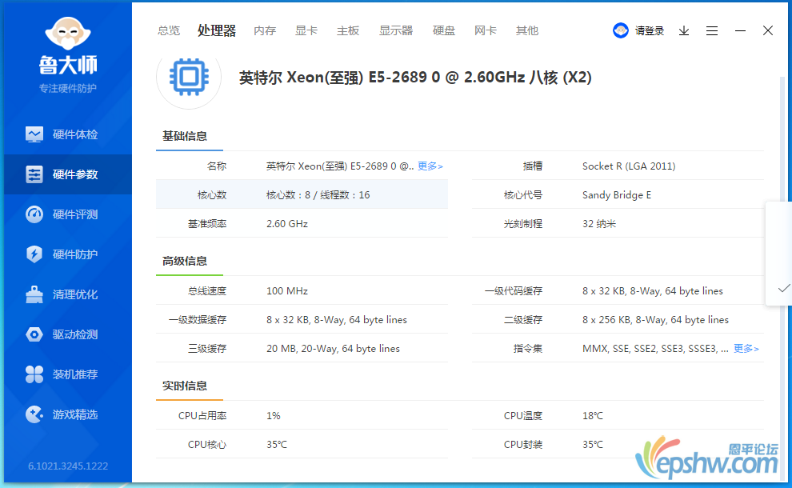The image size is (792, 488).
Task: Click the 鲁大师 mascot logo
Action: [68, 34]
